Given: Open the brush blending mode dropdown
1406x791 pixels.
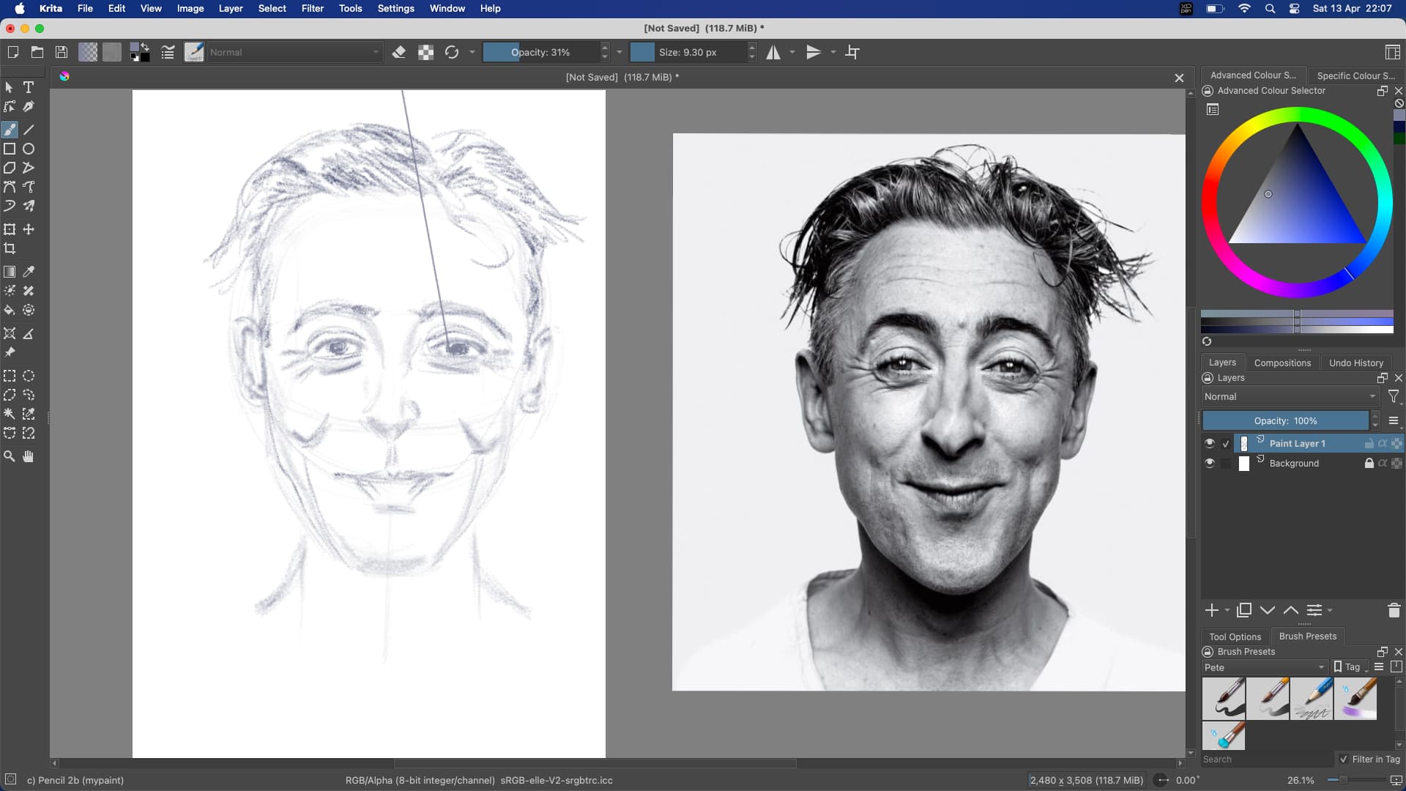Looking at the screenshot, I should [294, 52].
